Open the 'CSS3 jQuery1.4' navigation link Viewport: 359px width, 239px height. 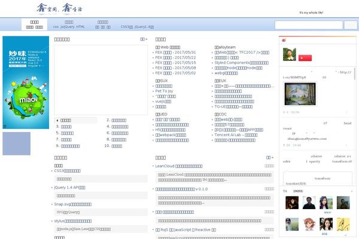click(137, 27)
